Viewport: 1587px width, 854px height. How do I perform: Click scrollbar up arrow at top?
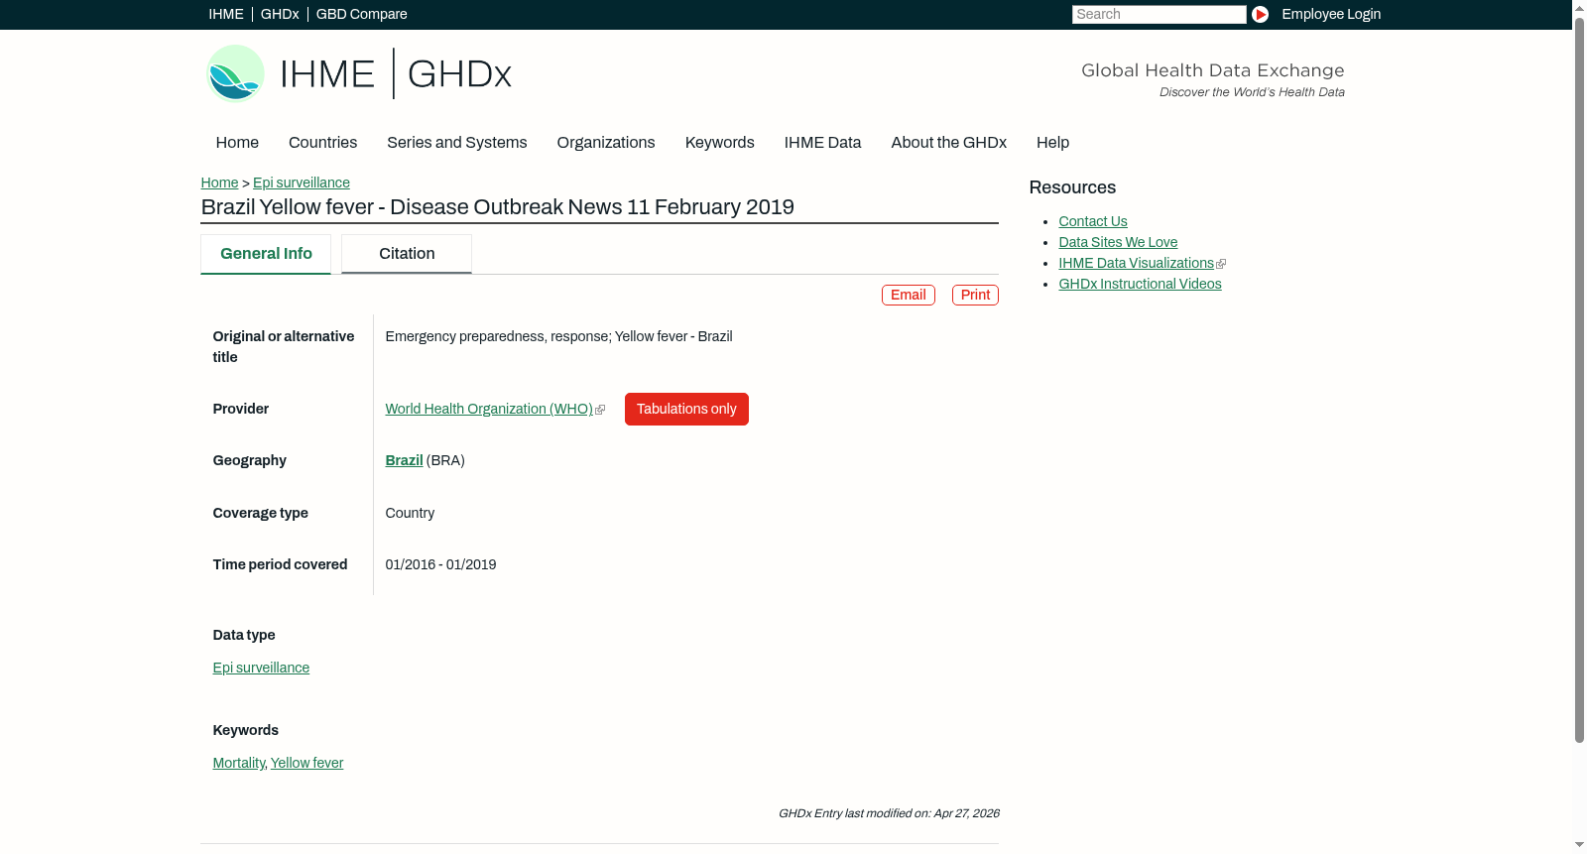coord(1579,7)
